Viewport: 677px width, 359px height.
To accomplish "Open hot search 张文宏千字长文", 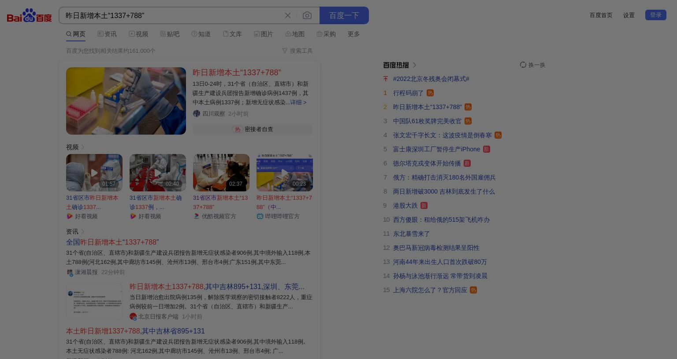I will coord(443,135).
